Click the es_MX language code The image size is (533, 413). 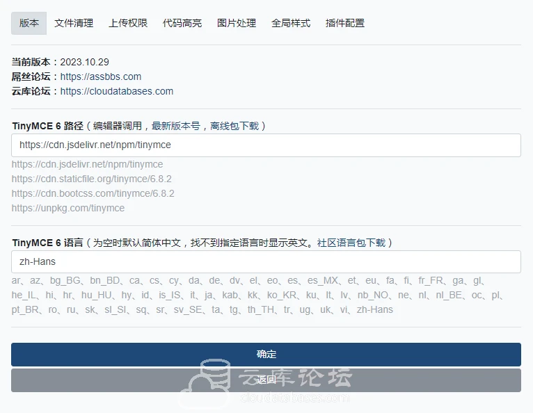pyautogui.click(x=323, y=280)
